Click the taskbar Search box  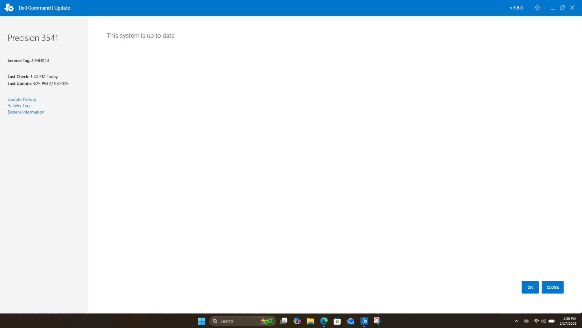(x=243, y=321)
